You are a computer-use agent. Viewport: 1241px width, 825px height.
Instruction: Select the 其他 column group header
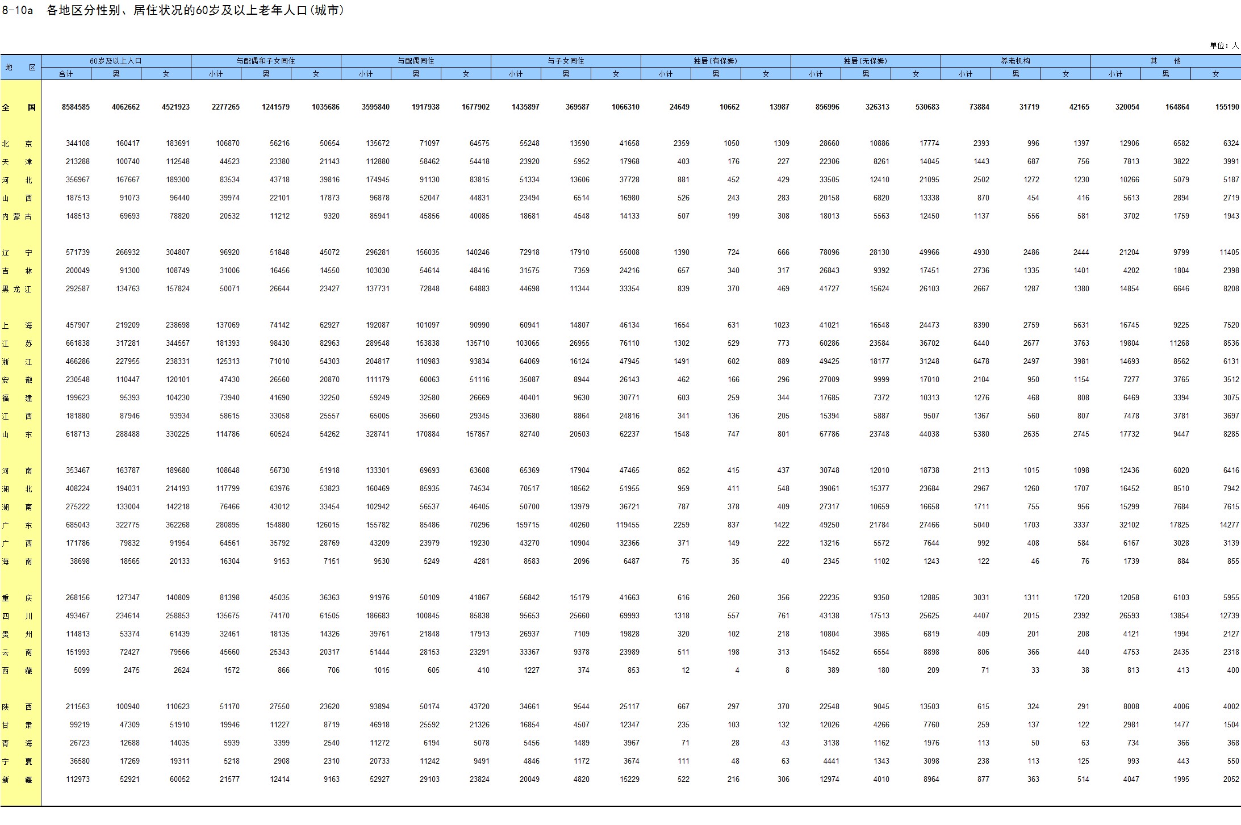tap(1165, 61)
